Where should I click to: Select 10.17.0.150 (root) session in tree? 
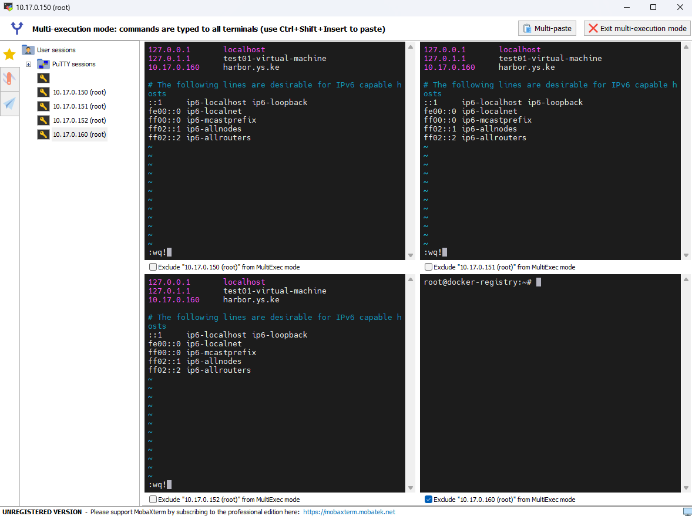tap(79, 92)
